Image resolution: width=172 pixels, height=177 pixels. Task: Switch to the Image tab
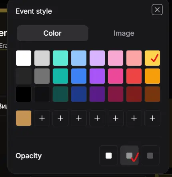click(124, 33)
